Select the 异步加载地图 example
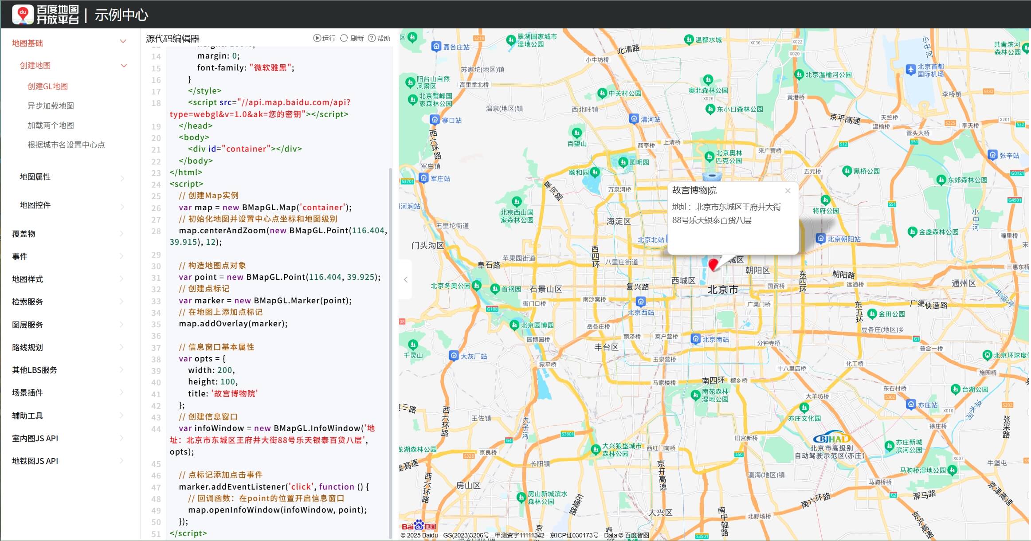Screen dimensions: 1031x541 (x=51, y=106)
